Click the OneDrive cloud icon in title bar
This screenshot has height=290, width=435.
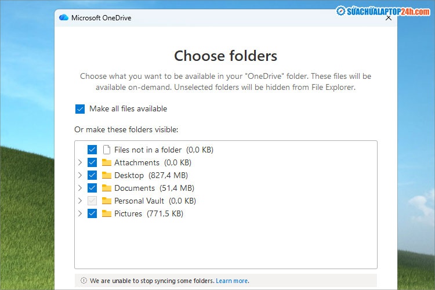64,17
